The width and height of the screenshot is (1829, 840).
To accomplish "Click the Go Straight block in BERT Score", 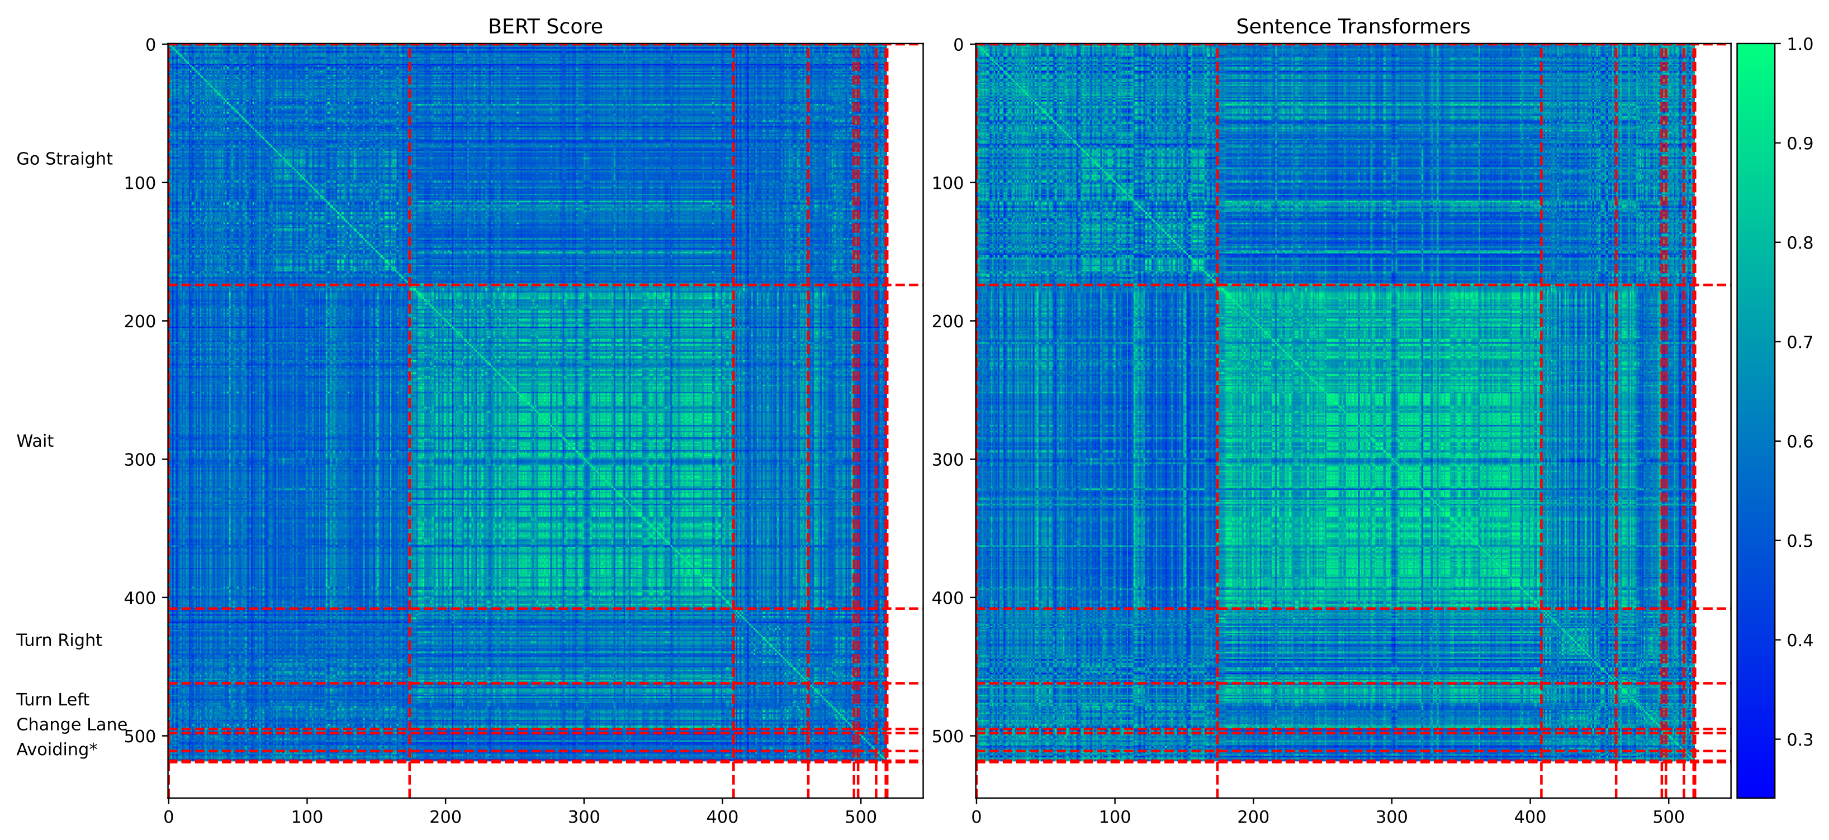I will click(288, 165).
